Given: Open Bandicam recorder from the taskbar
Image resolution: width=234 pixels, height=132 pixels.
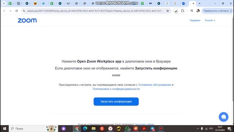Looking at the screenshot, I should tap(161, 129).
